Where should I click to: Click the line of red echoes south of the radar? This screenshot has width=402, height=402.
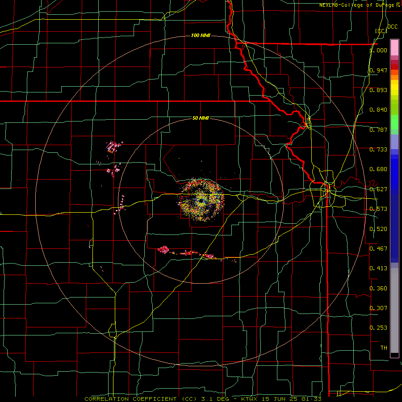point(188,253)
